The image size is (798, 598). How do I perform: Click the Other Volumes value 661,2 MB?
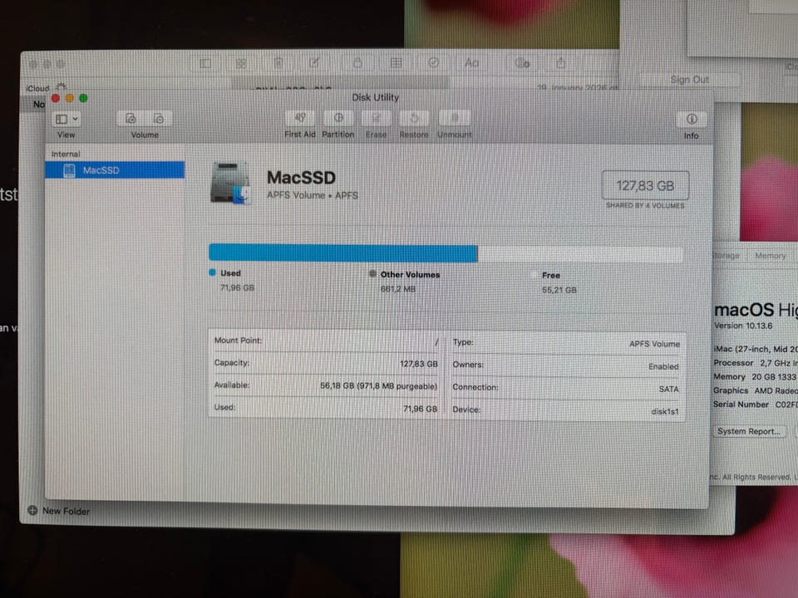pos(398,289)
